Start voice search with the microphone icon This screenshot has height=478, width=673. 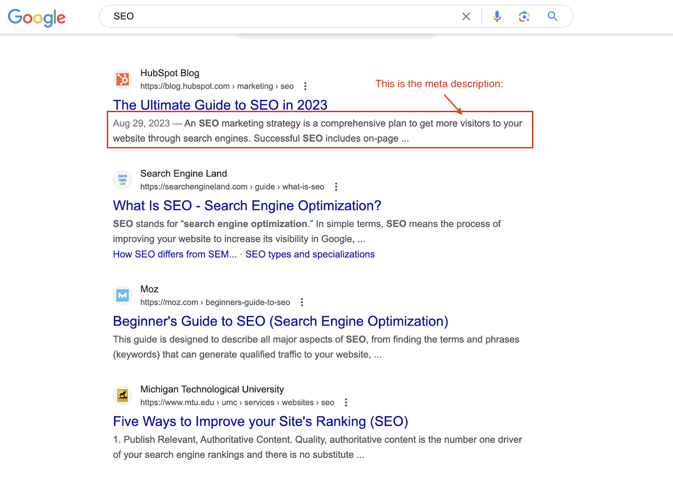click(x=497, y=16)
